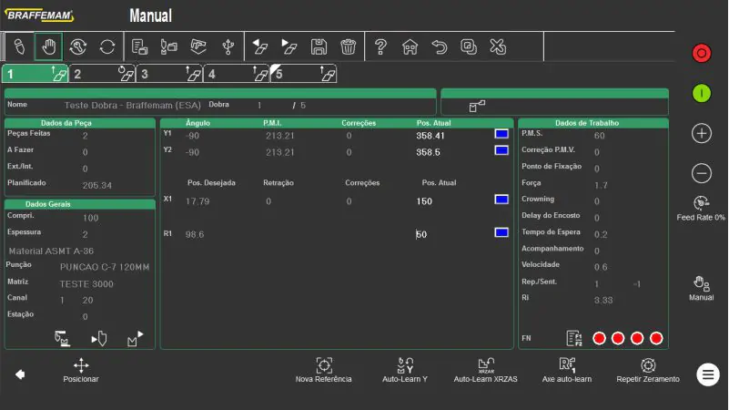Viewport: 729px width, 410px height.
Task: Toggle the fourth red FN indicator
Action: (x=656, y=338)
